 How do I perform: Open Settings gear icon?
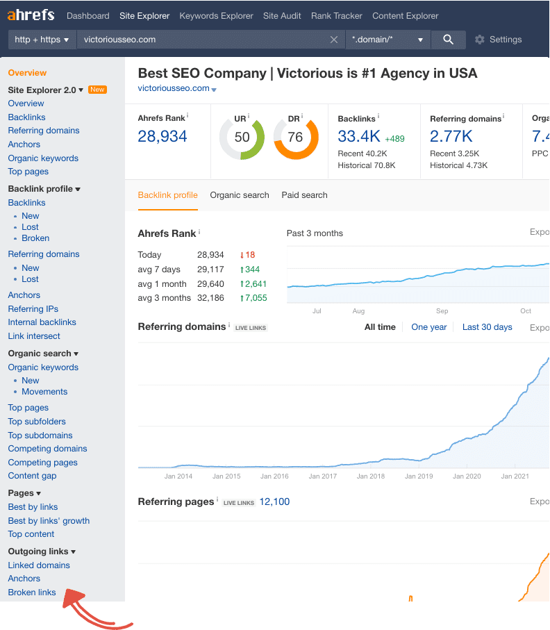point(479,40)
